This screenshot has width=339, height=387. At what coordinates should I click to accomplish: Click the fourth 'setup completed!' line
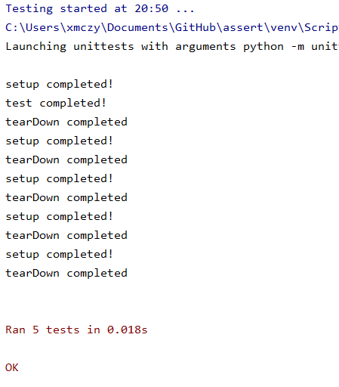(x=59, y=217)
